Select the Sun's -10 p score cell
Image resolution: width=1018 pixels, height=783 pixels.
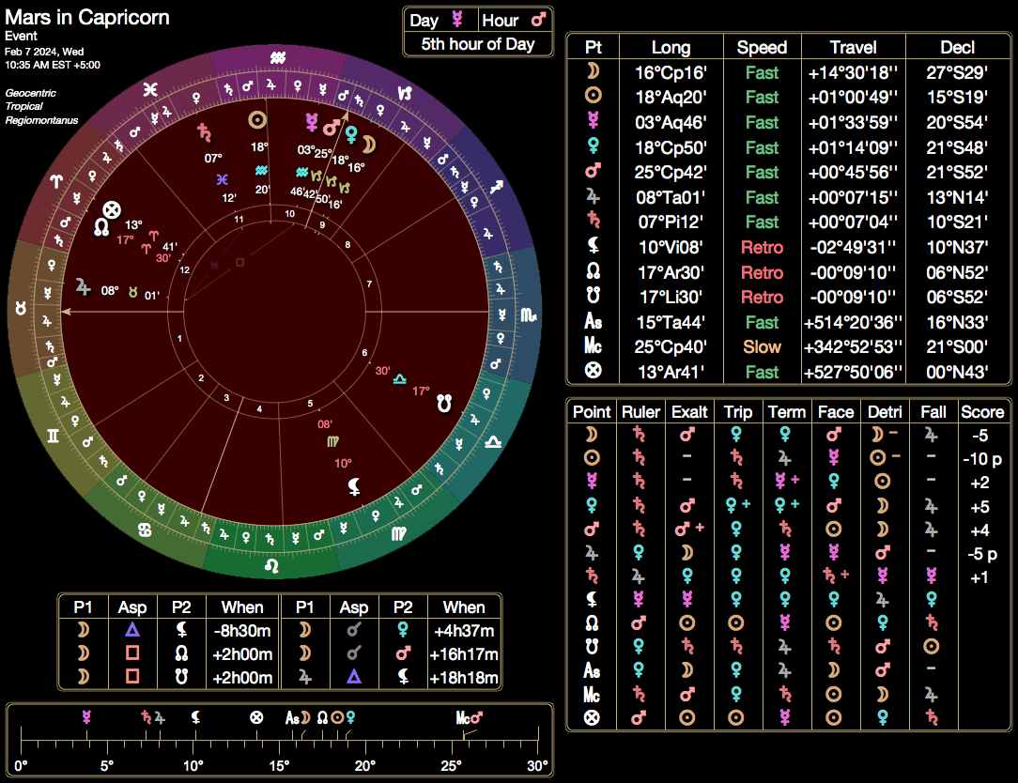(x=983, y=459)
